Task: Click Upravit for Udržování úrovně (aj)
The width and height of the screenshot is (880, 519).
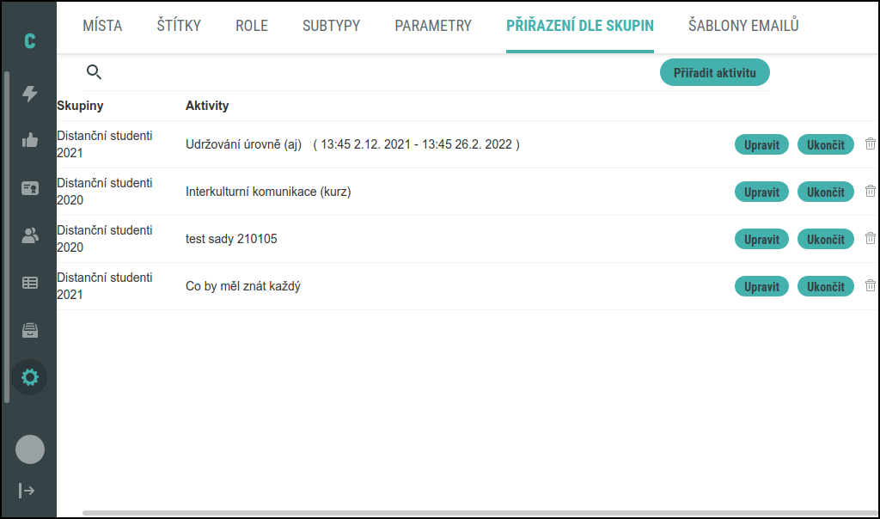Action: 761,144
